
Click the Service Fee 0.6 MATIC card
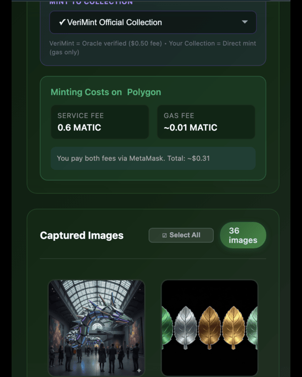pyautogui.click(x=100, y=122)
